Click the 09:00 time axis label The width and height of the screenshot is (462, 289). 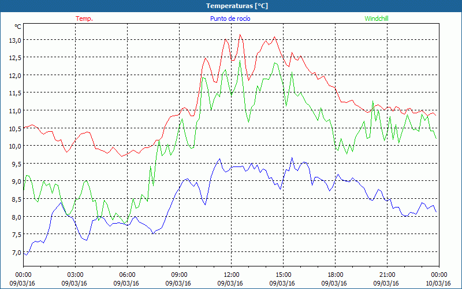(x=179, y=275)
